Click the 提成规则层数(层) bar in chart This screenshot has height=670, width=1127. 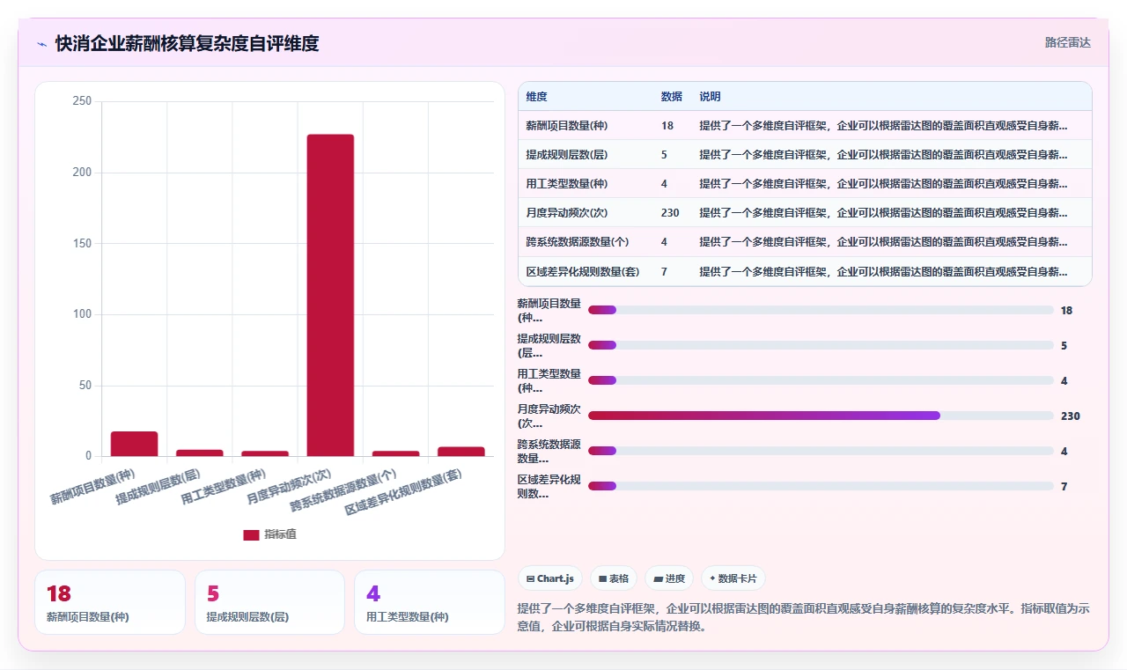pyautogui.click(x=200, y=453)
